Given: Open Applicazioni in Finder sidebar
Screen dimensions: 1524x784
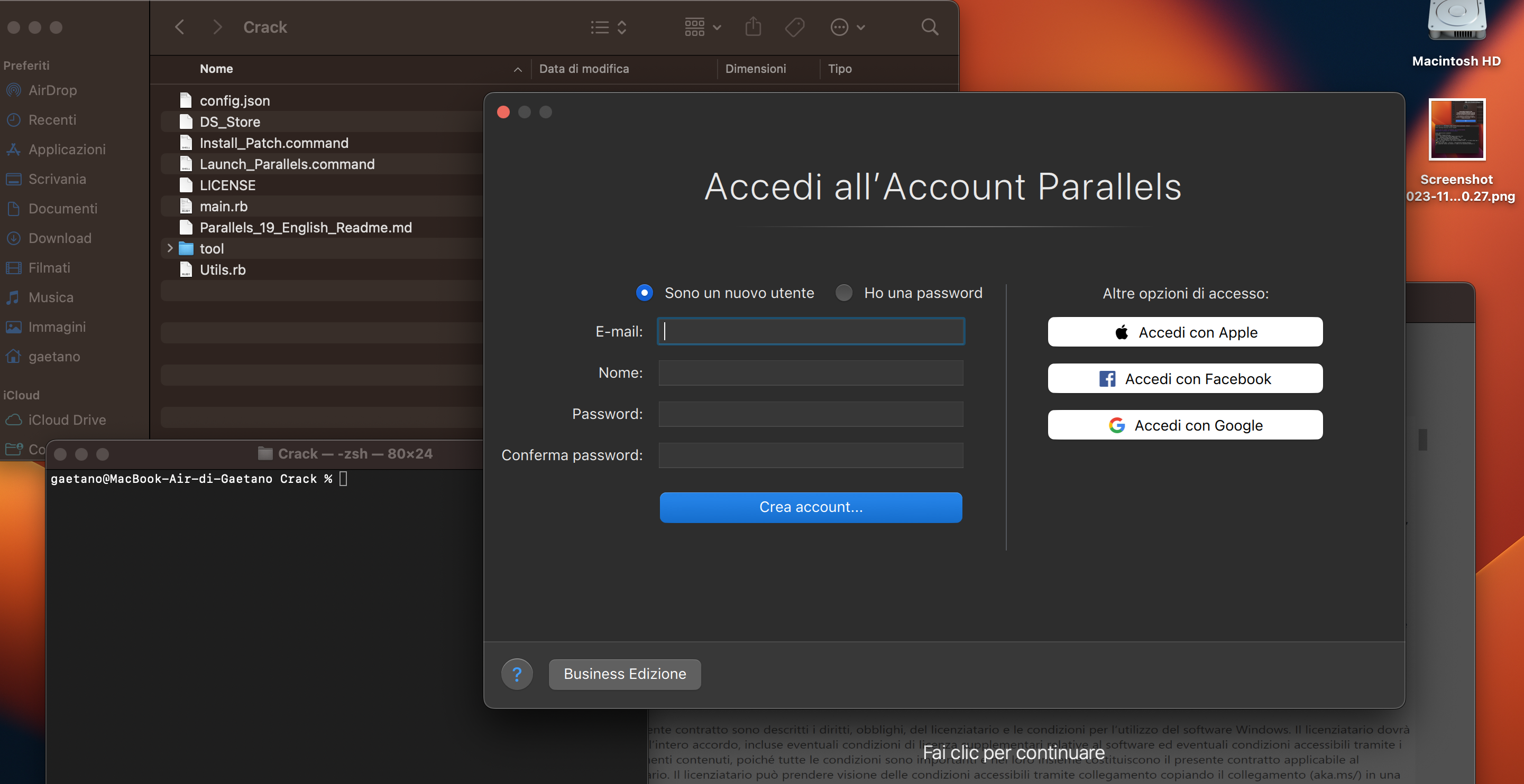Looking at the screenshot, I should (67, 150).
